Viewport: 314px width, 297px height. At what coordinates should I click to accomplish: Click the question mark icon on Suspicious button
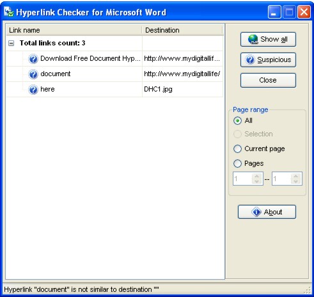(250, 60)
